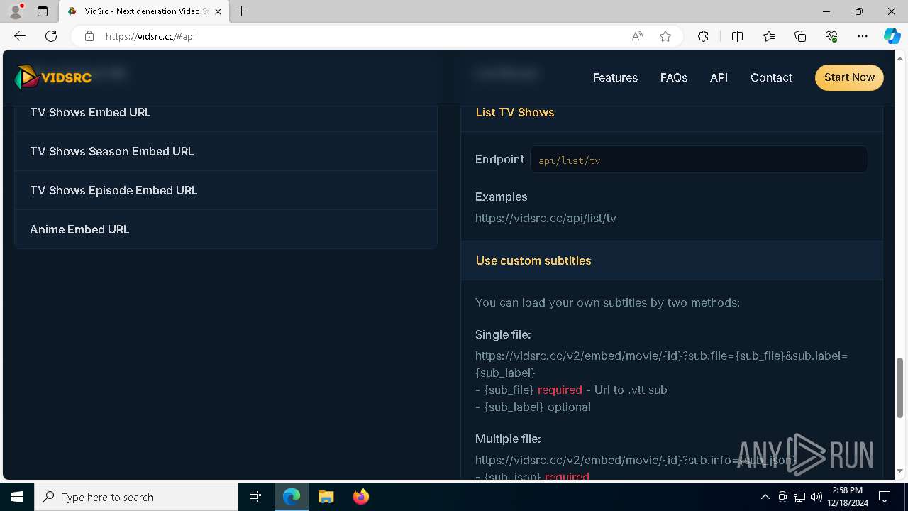Viewport: 908px width, 511px height.
Task: Click the page vertical scrollbar thumb
Action: point(900,388)
